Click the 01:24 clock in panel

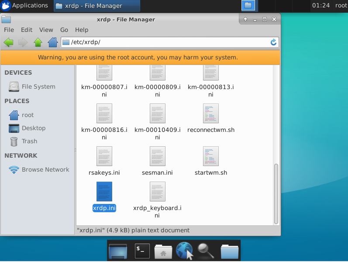pyautogui.click(x=321, y=6)
